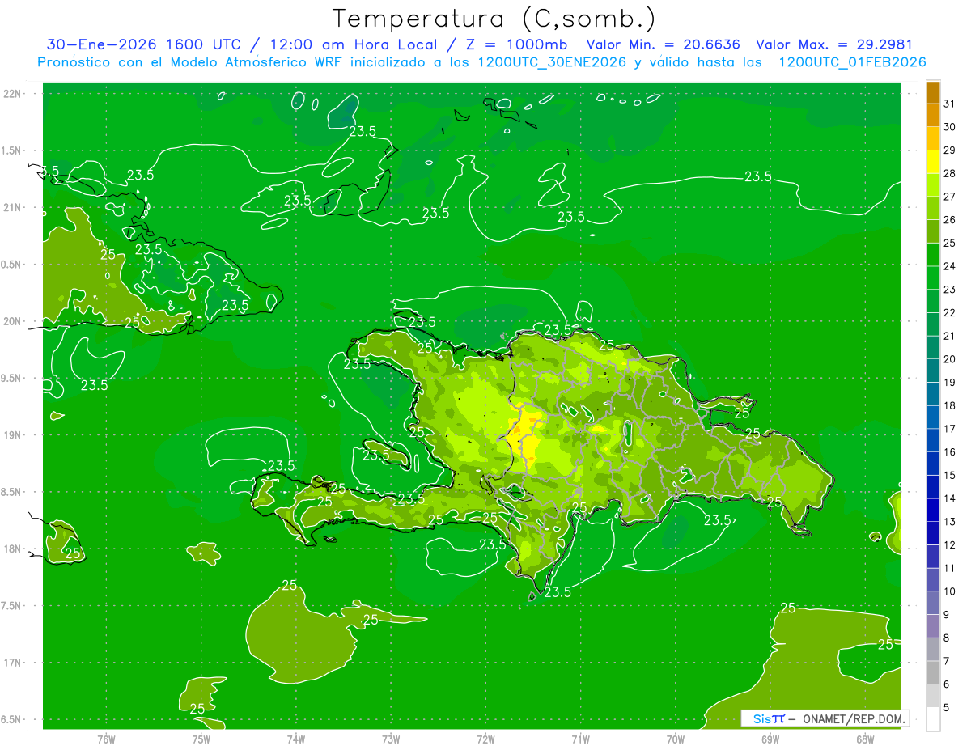
Task: Click the "68W" longitude axis label
Action: (865, 739)
